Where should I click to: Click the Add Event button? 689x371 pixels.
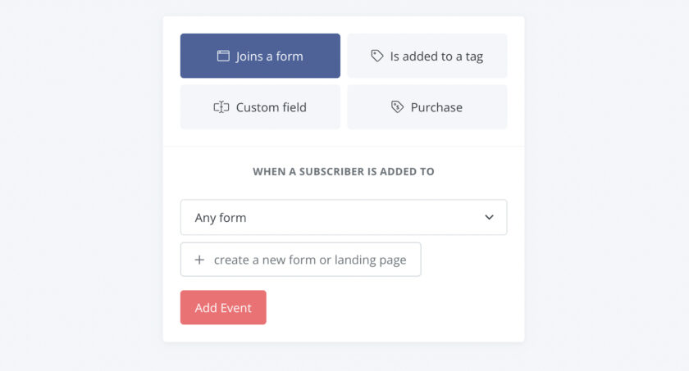(x=223, y=307)
